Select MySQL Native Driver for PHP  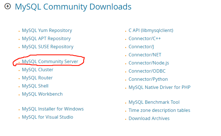(159, 87)
